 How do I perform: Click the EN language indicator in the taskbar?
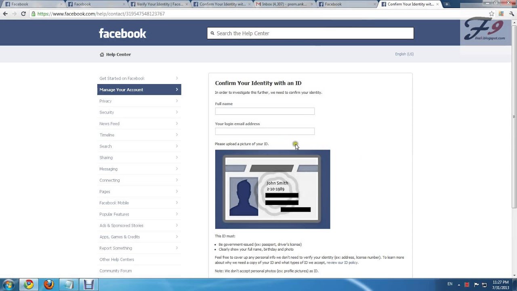click(450, 284)
